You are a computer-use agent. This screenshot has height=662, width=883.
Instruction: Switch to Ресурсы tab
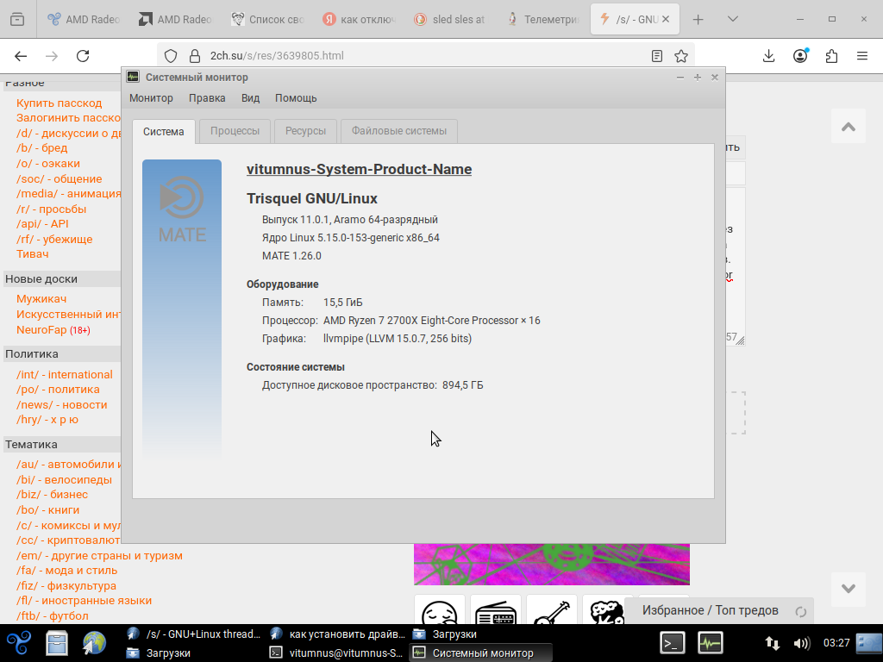305,131
